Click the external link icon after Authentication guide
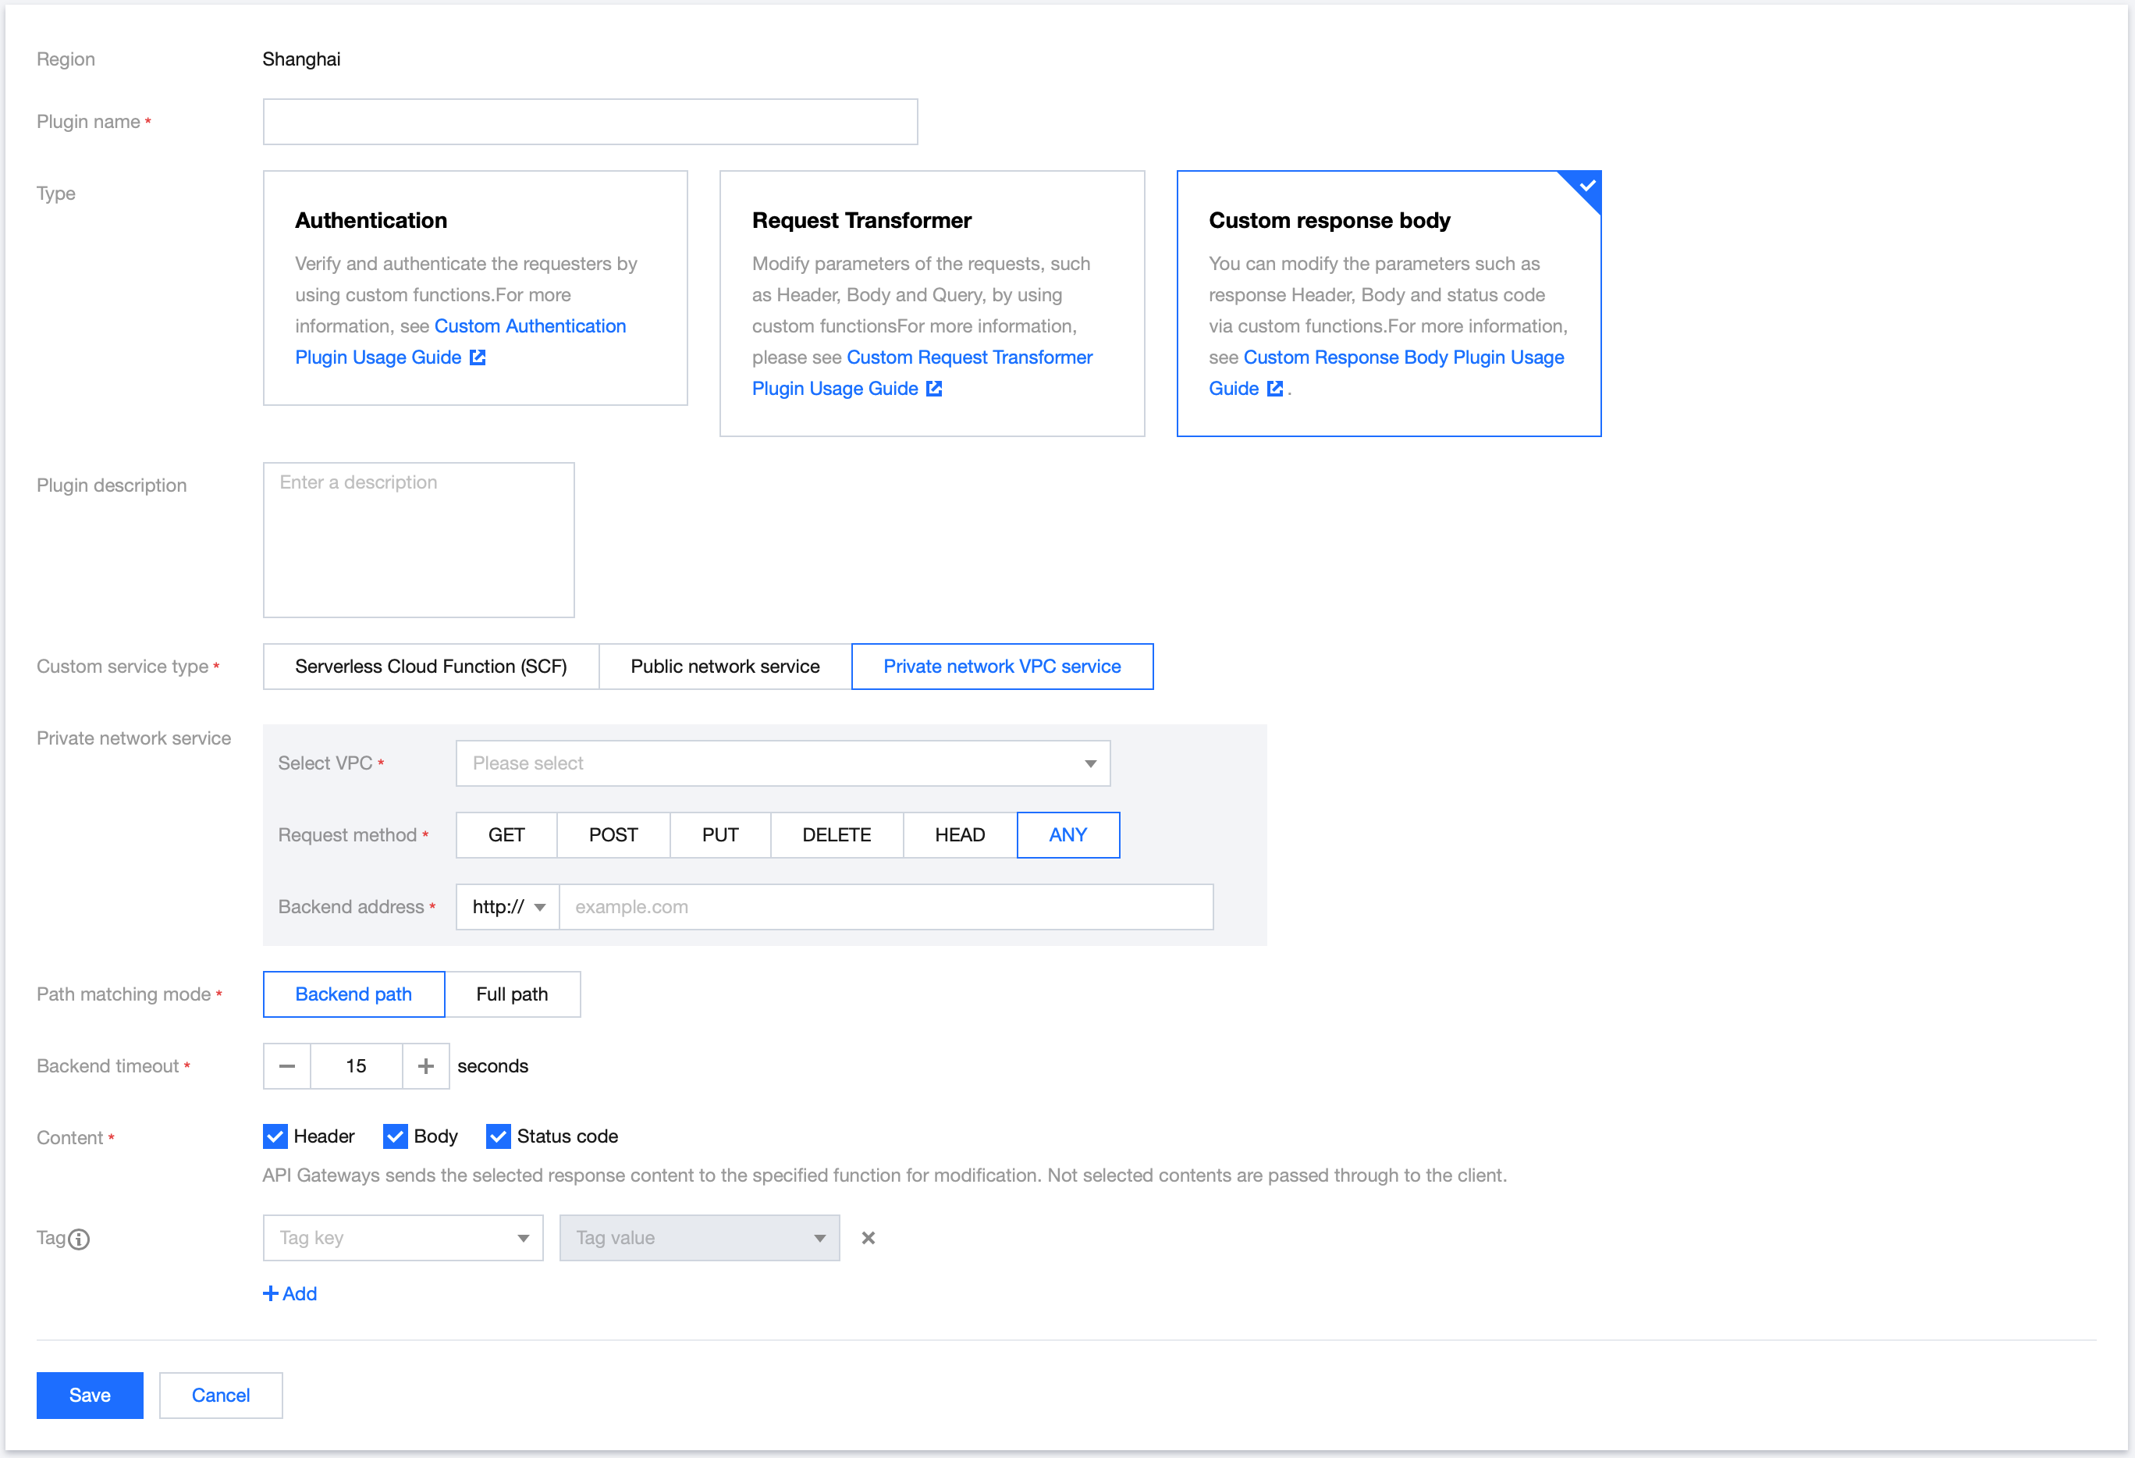 click(478, 357)
